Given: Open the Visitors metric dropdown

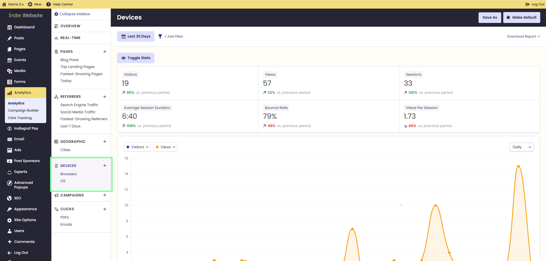Looking at the screenshot, I should (137, 147).
